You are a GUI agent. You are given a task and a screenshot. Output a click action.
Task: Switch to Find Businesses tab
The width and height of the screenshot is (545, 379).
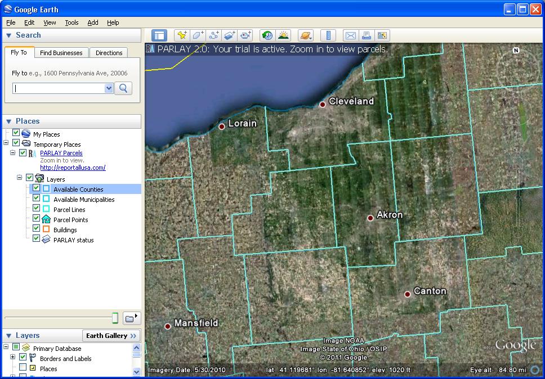(x=61, y=53)
